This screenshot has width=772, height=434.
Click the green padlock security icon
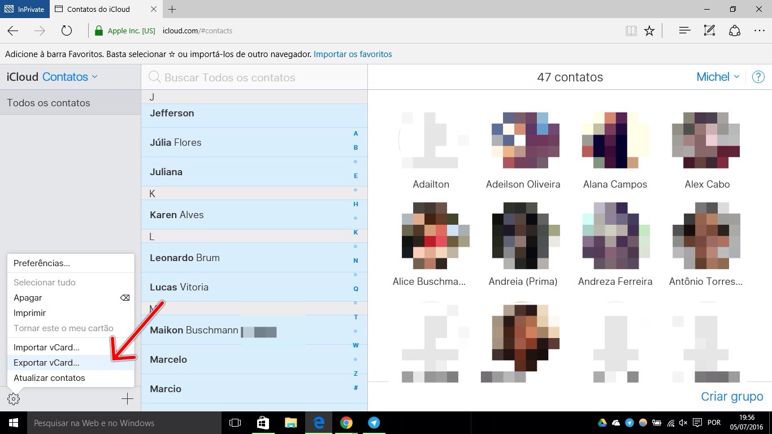(x=99, y=31)
